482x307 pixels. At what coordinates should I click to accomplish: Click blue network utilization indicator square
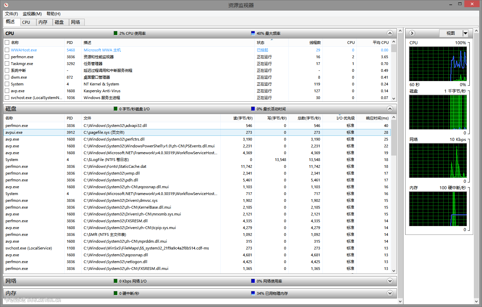coord(253,281)
